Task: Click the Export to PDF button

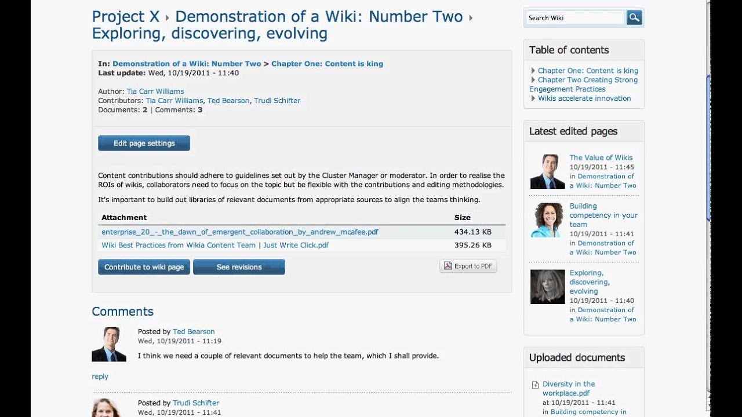Action: point(468,266)
